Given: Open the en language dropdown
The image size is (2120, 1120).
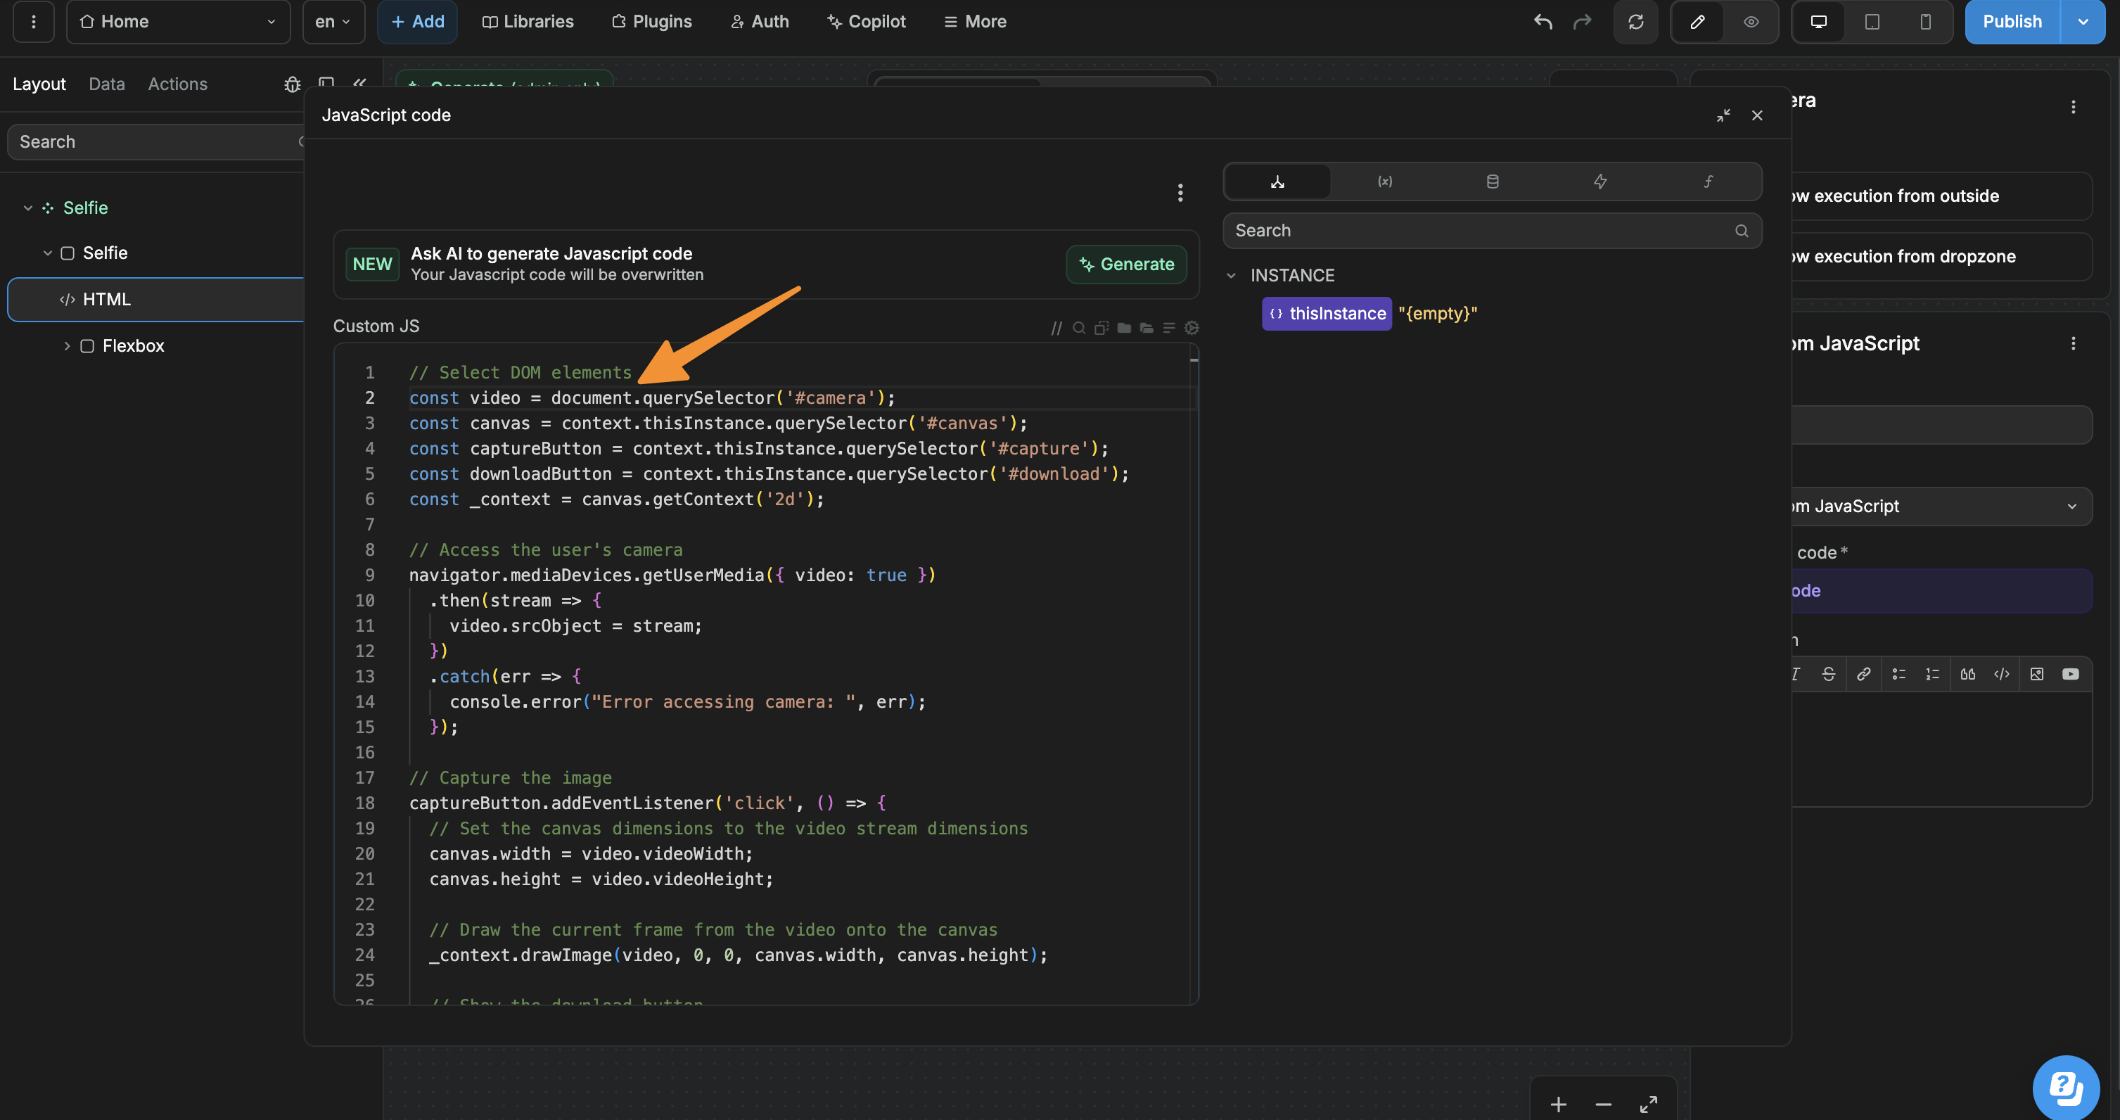Looking at the screenshot, I should 333,21.
